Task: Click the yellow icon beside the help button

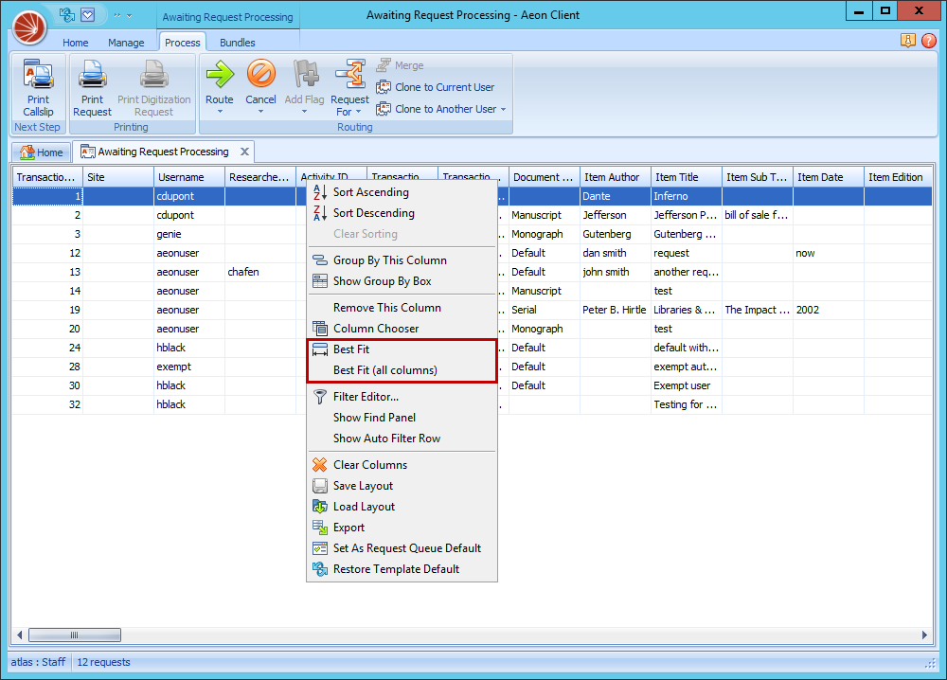Action: pos(908,42)
